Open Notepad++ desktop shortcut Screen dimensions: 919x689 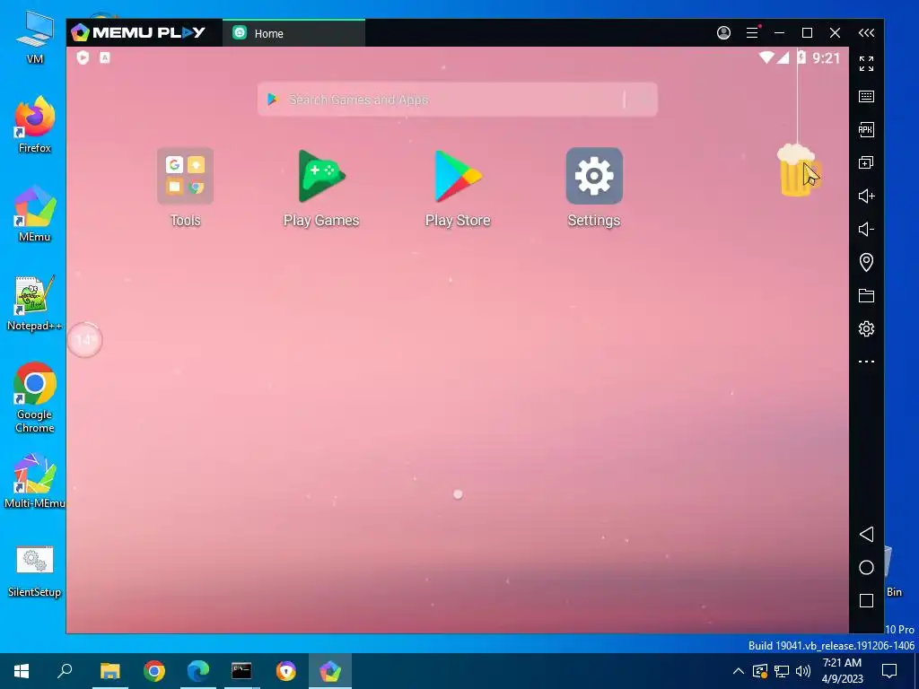point(35,303)
